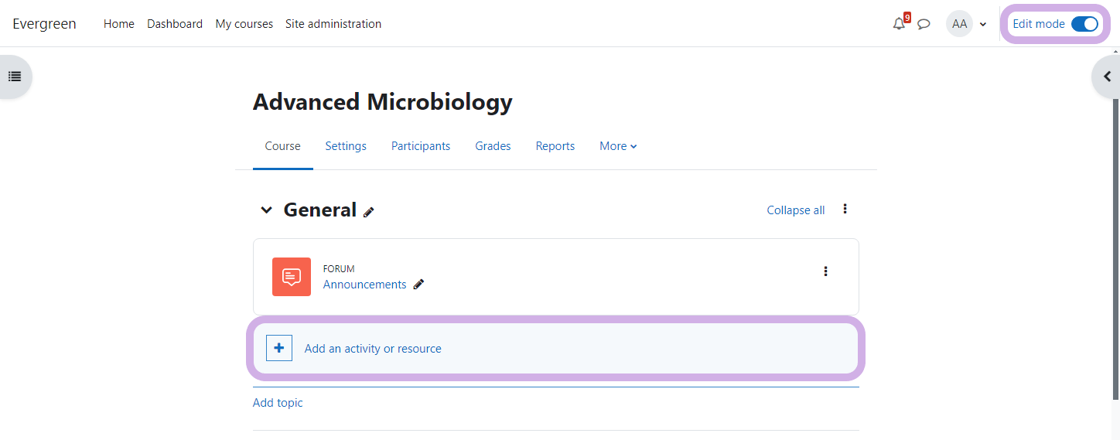Viewport: 1120px width, 440px height.
Task: Expand the More navigation dropdown
Action: pos(618,146)
